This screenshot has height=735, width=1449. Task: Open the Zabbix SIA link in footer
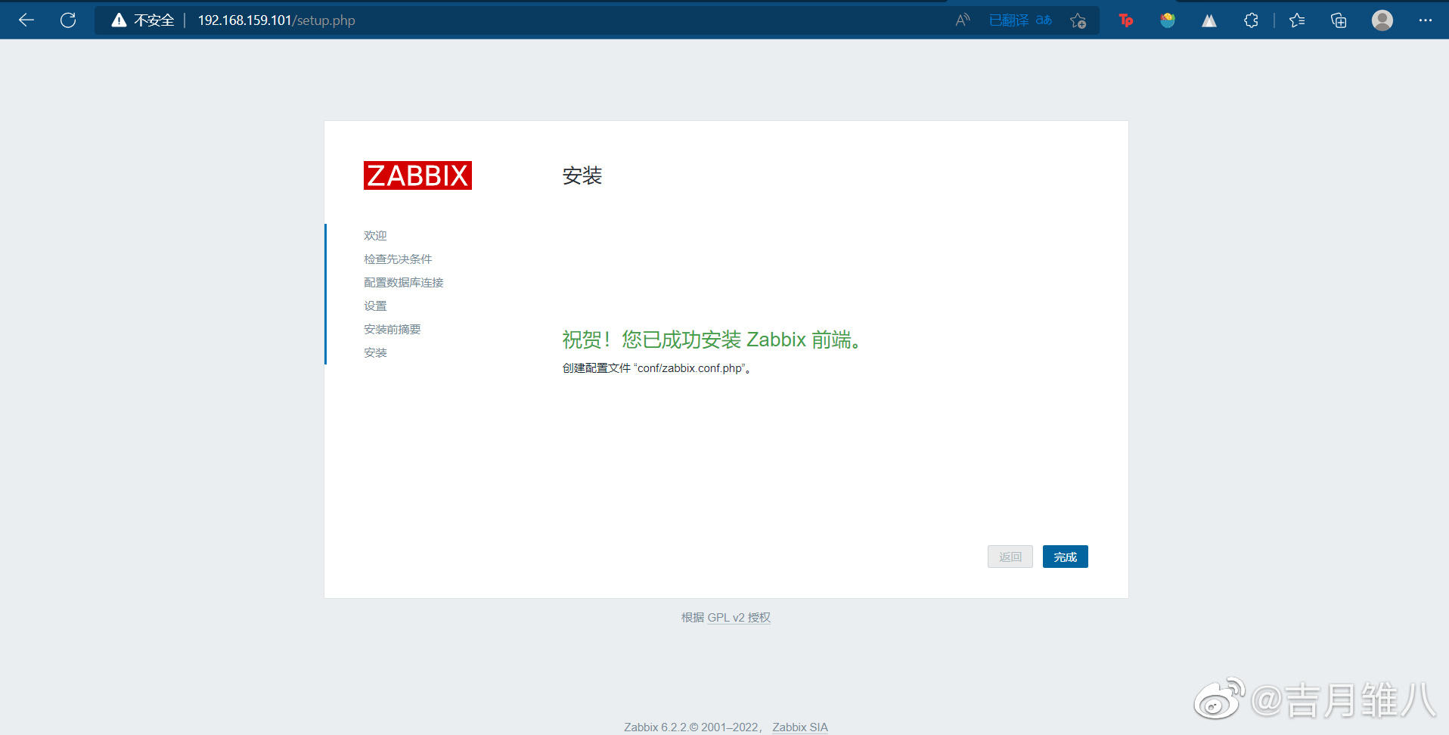click(800, 727)
